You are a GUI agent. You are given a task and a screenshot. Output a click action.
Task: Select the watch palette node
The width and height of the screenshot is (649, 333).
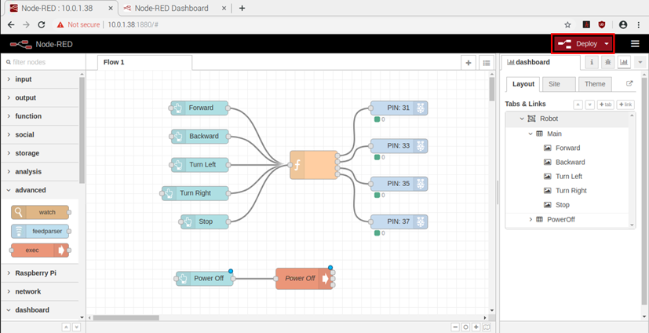pyautogui.click(x=40, y=212)
